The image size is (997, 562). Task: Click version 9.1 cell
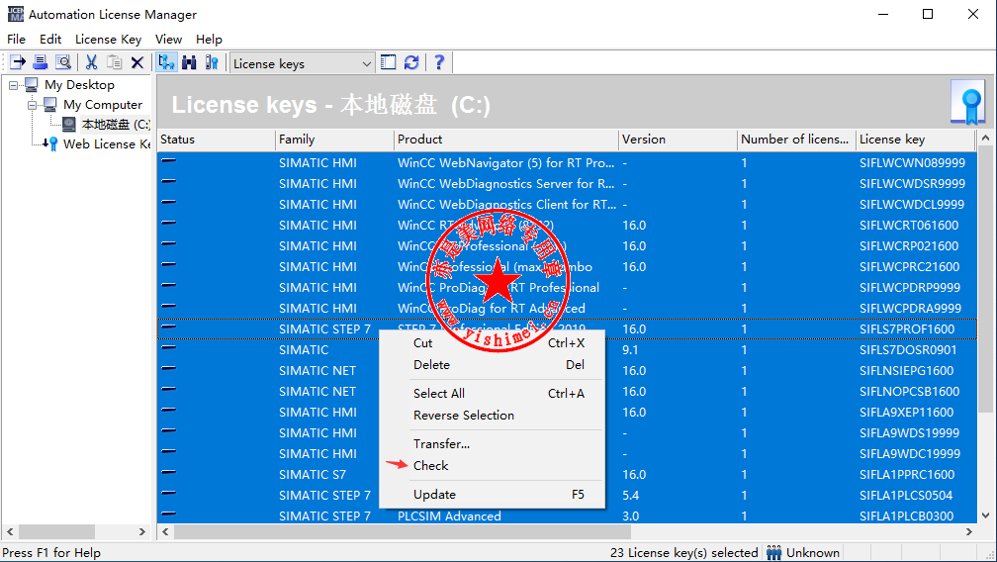pos(630,350)
